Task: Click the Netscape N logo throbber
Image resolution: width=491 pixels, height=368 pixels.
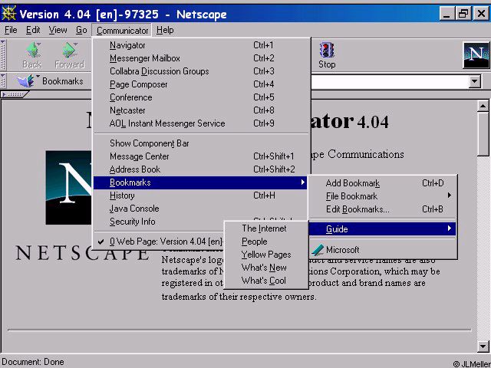Action: coord(476,55)
